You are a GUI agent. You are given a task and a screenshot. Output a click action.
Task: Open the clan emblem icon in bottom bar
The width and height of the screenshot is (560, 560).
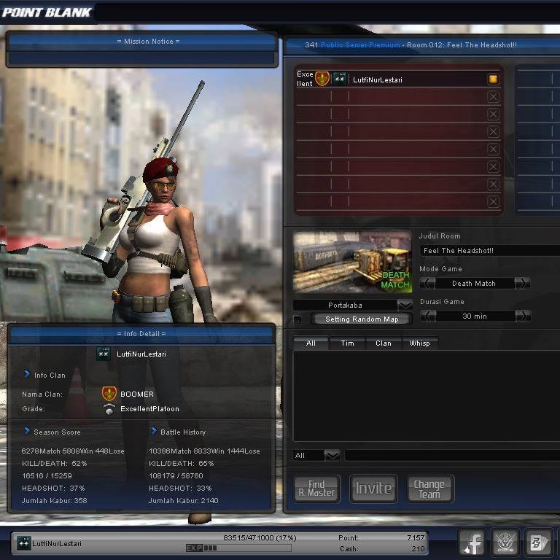(x=505, y=542)
